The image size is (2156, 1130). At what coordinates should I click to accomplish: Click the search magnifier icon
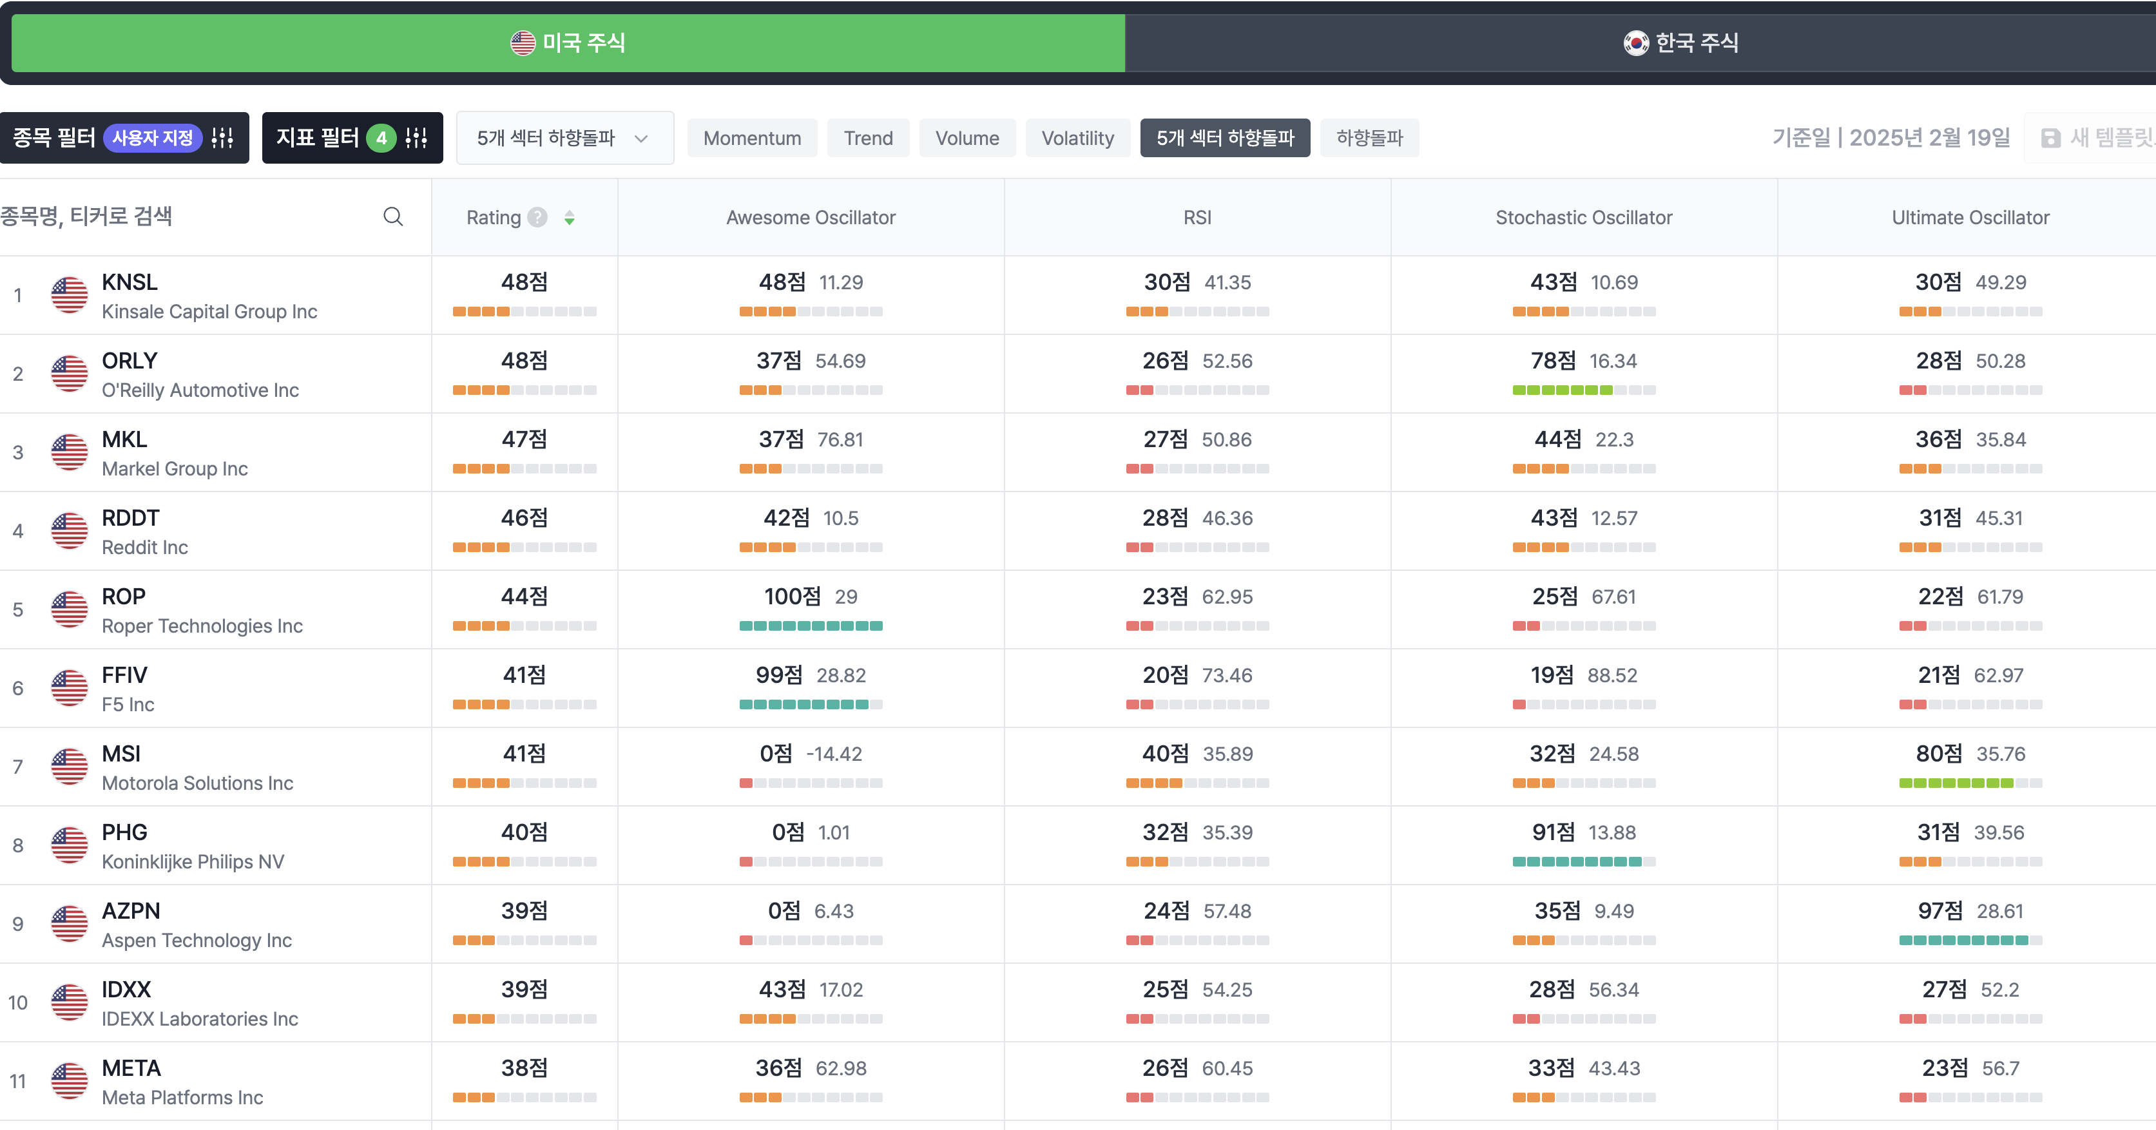pos(392,217)
